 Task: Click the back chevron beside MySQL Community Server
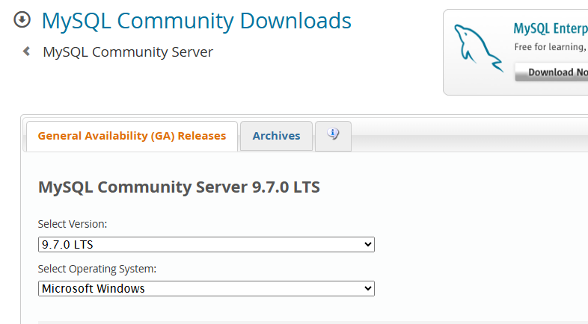[27, 52]
